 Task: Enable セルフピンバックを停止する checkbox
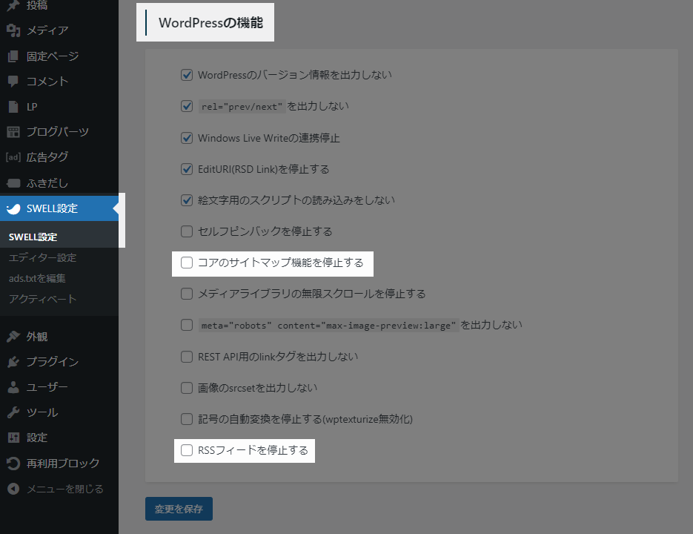(x=186, y=231)
